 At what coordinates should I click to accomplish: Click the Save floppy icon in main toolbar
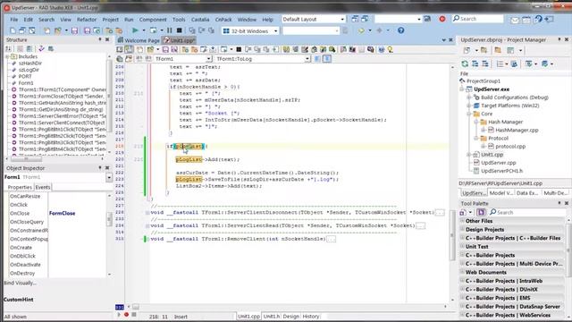(x=74, y=30)
